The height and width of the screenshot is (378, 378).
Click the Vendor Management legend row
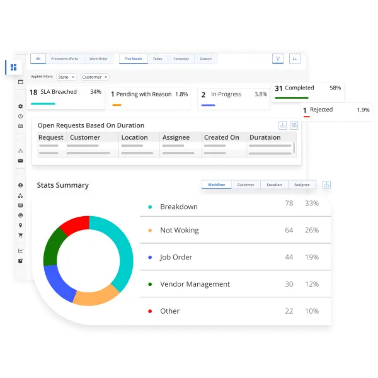pos(235,284)
